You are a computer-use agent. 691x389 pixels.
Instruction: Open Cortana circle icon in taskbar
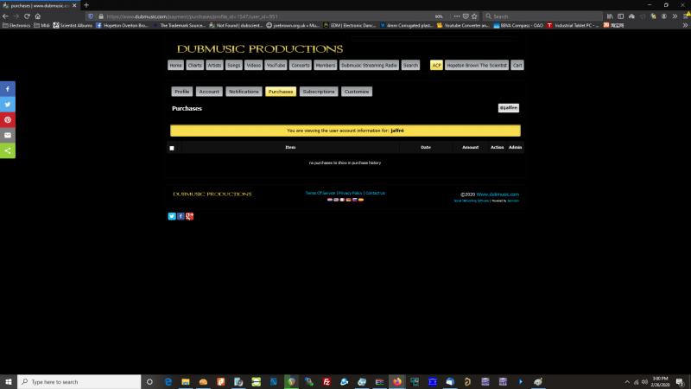pos(149,381)
